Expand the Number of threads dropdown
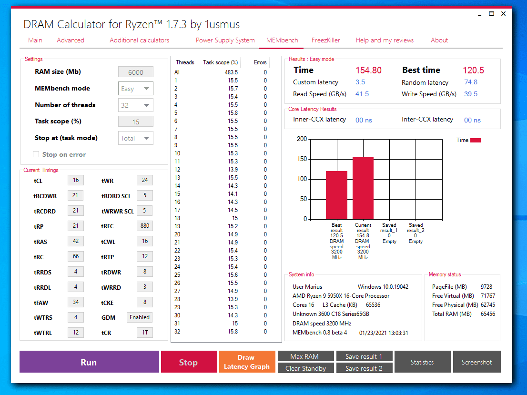Viewport: 527px width, 395px height. pyautogui.click(x=136, y=105)
